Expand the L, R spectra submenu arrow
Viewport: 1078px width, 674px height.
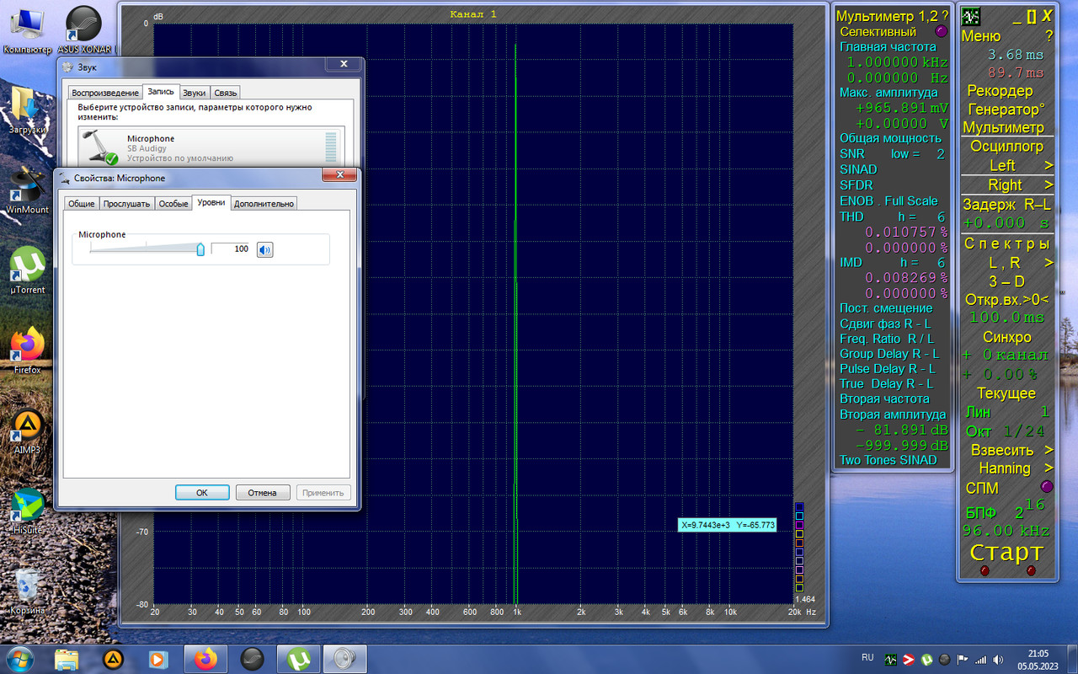pos(1049,263)
